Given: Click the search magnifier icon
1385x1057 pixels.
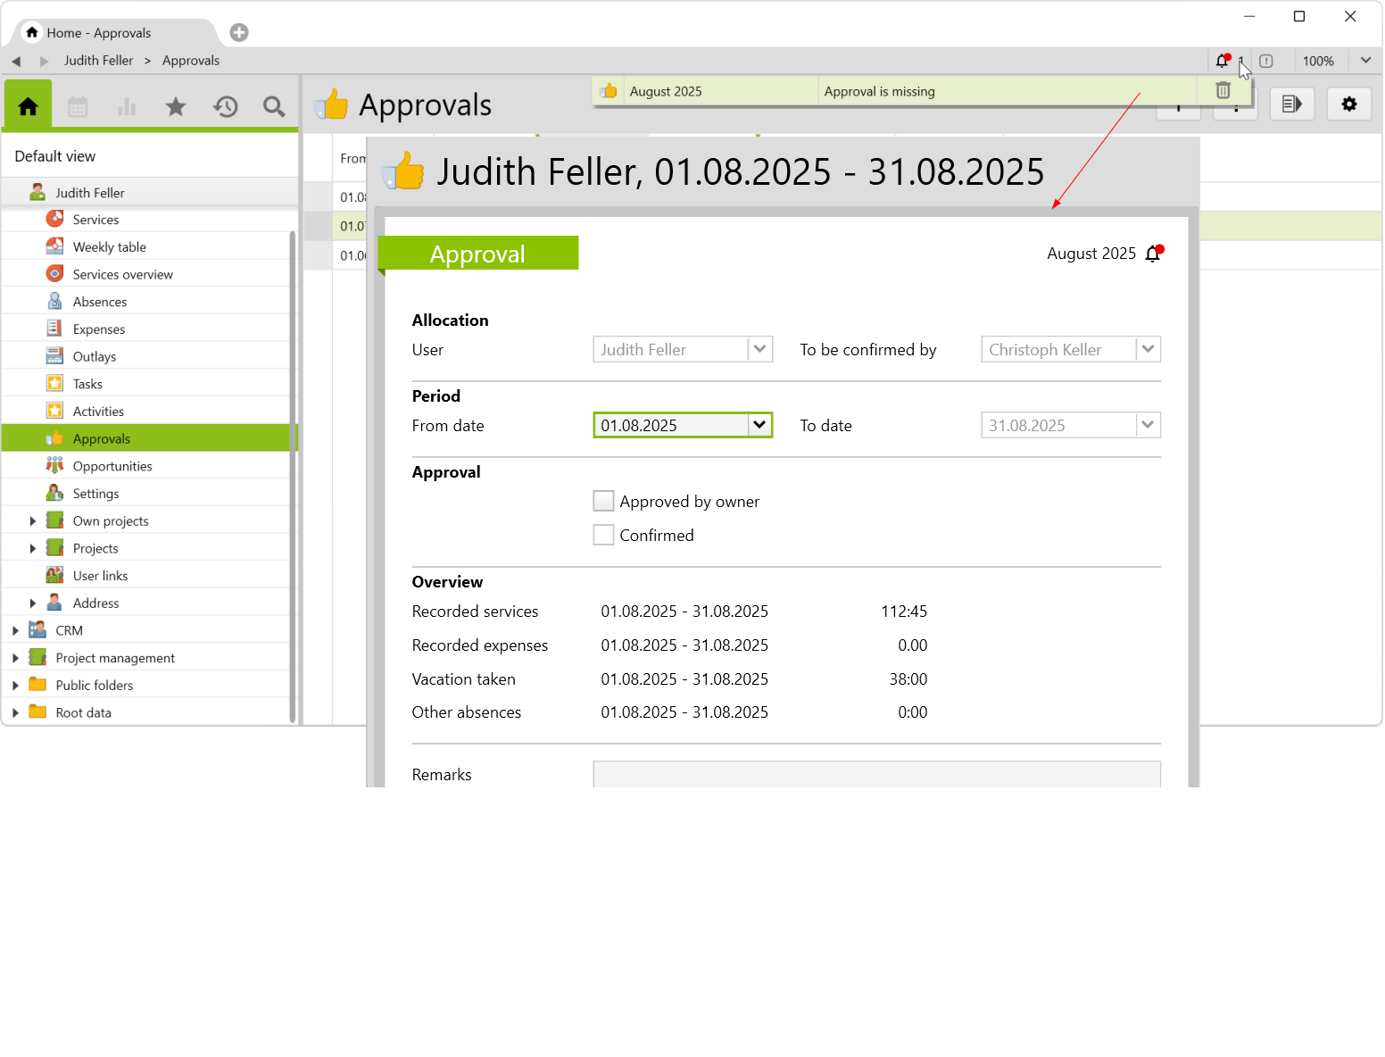Looking at the screenshot, I should tap(274, 107).
